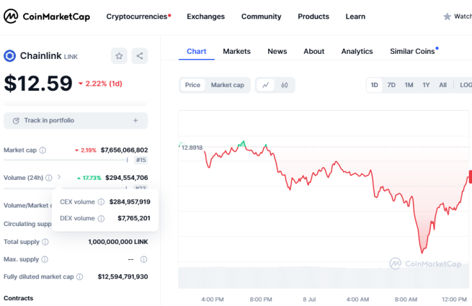Switch to the About tab

click(x=314, y=51)
